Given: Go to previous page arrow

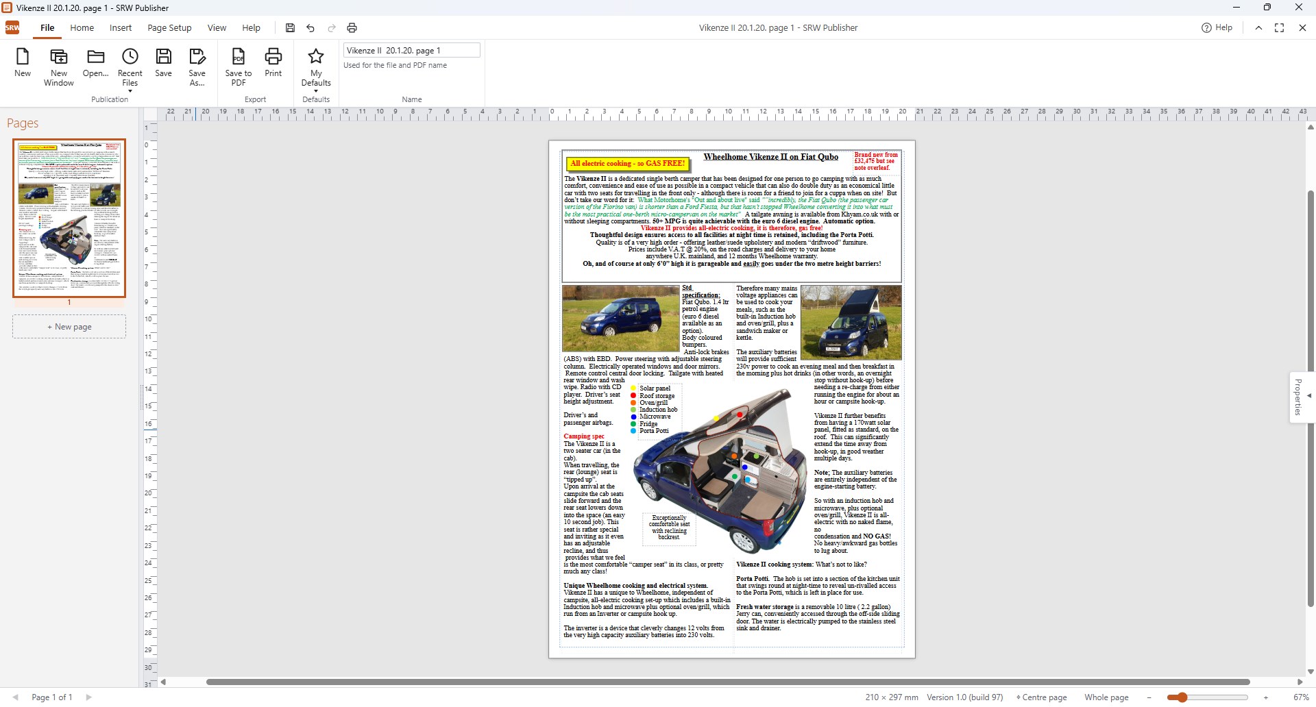Looking at the screenshot, I should point(15,697).
